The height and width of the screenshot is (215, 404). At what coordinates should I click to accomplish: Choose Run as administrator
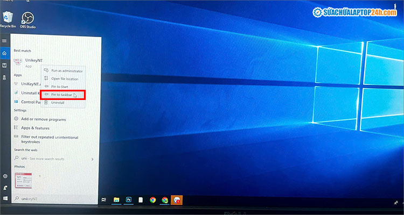64,71
